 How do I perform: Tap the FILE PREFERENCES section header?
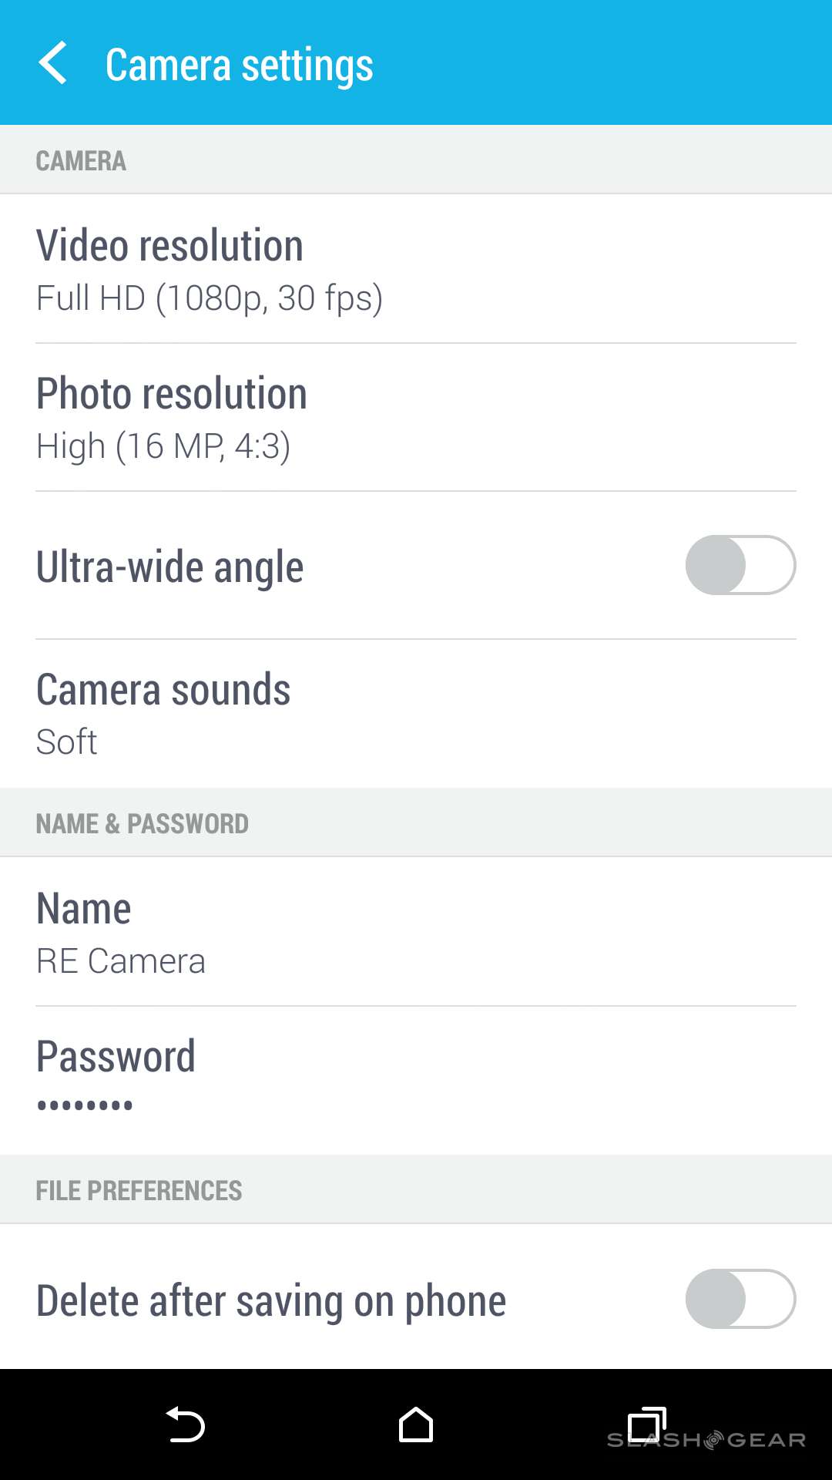(x=139, y=1190)
